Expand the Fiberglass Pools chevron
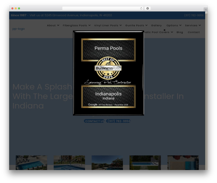 click(x=89, y=25)
